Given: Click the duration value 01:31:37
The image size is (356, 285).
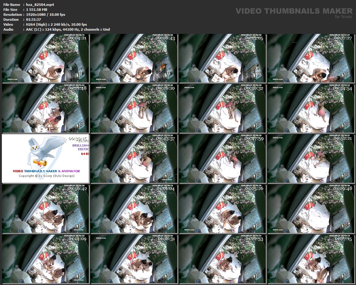Looking at the screenshot, I should pyautogui.click(x=34, y=20).
